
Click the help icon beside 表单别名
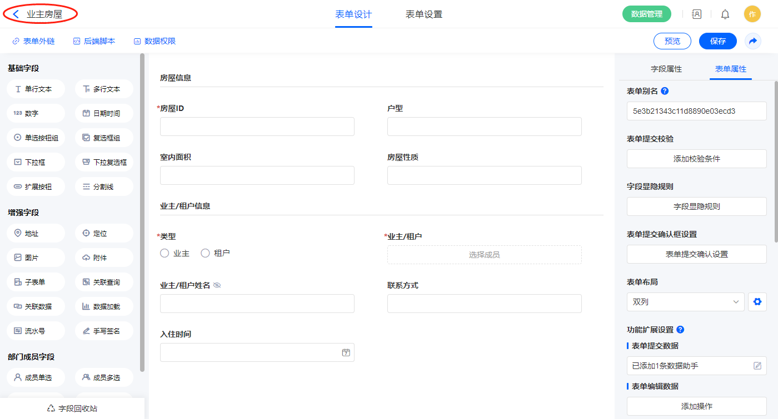coord(665,91)
